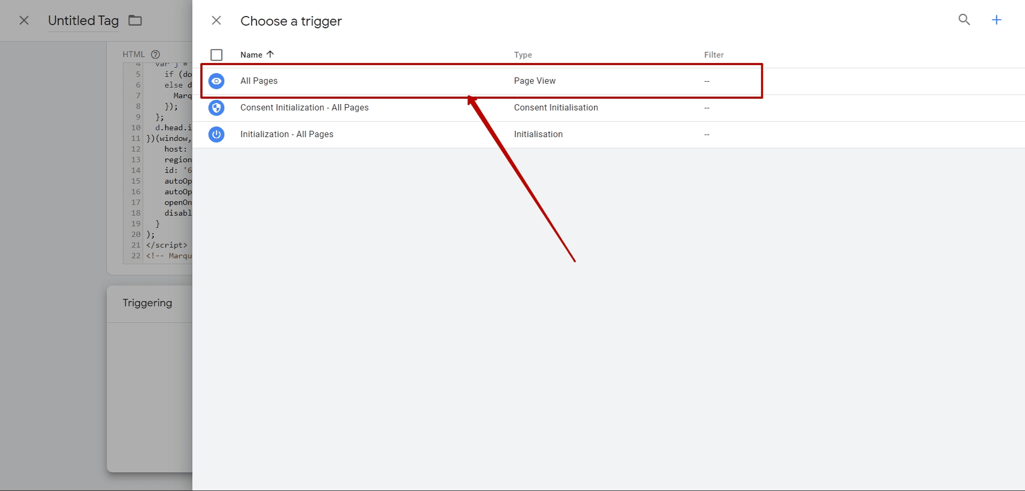Click the Consent Initialisation type cell
The height and width of the screenshot is (491, 1025).
pyautogui.click(x=556, y=108)
